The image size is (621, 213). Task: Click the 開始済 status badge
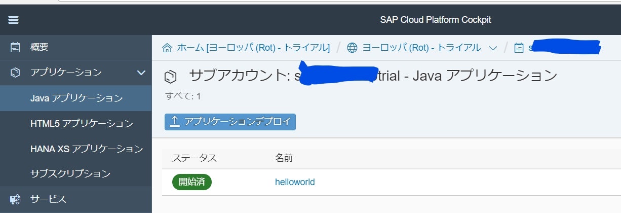[191, 182]
